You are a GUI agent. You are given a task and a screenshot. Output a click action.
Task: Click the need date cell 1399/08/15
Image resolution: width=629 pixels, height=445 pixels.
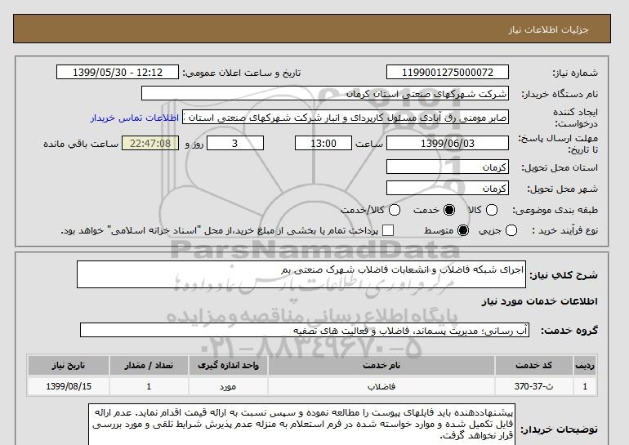(x=69, y=386)
